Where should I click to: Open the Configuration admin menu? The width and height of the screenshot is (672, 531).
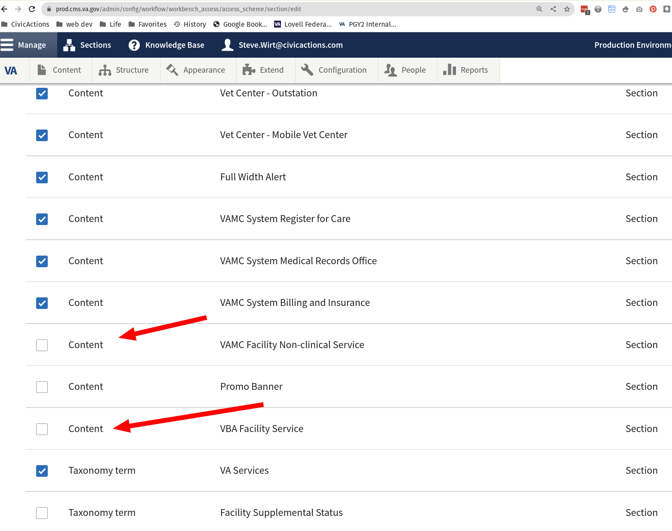tap(336, 70)
